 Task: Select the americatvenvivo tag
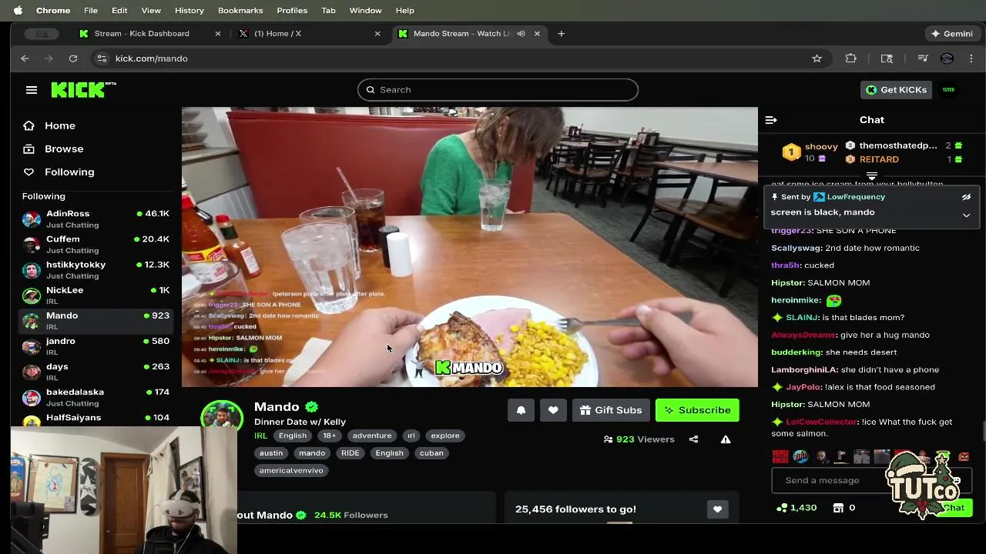[x=291, y=470]
